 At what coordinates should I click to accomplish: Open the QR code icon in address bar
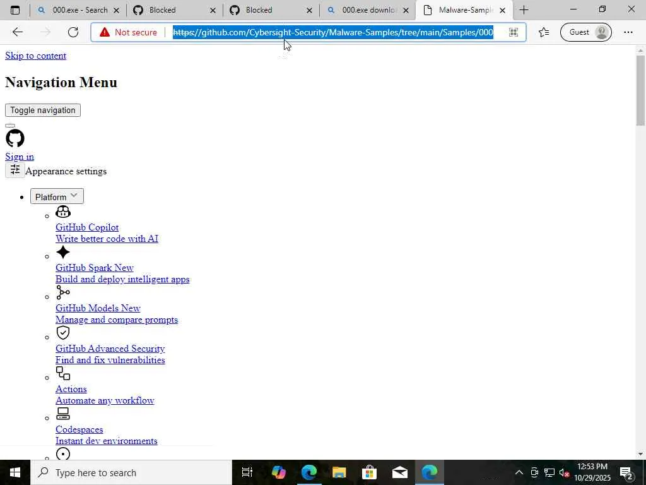(514, 32)
